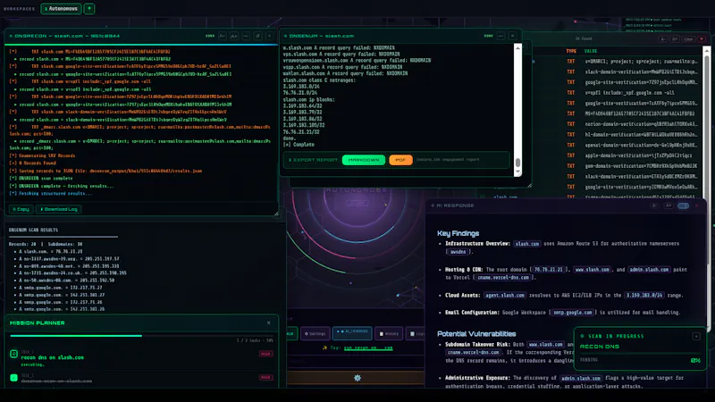Open the History tab

click(x=389, y=333)
